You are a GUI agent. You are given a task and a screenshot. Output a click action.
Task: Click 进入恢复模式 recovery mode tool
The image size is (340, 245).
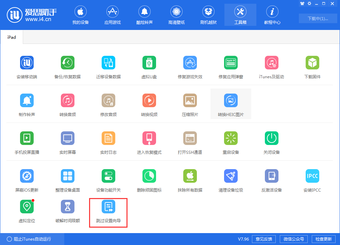coord(149,142)
